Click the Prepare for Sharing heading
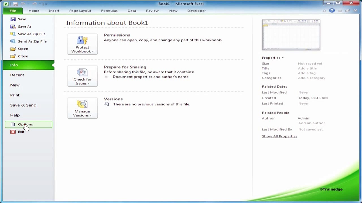This screenshot has height=203, width=362. [125, 67]
